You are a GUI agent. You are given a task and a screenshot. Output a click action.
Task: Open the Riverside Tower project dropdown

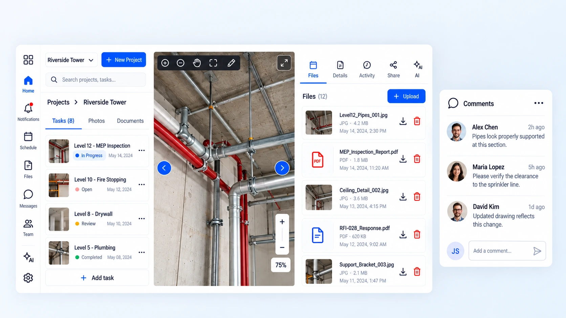[71, 60]
